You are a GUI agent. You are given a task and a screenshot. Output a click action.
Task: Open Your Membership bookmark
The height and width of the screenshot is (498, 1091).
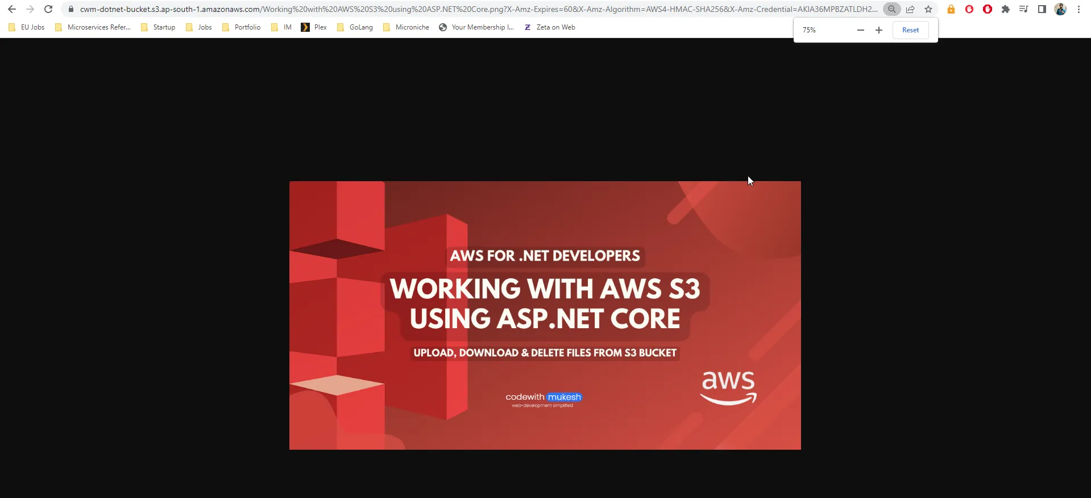tap(476, 27)
